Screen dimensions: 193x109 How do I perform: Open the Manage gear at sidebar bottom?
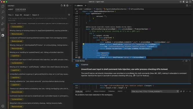coord(3,106)
